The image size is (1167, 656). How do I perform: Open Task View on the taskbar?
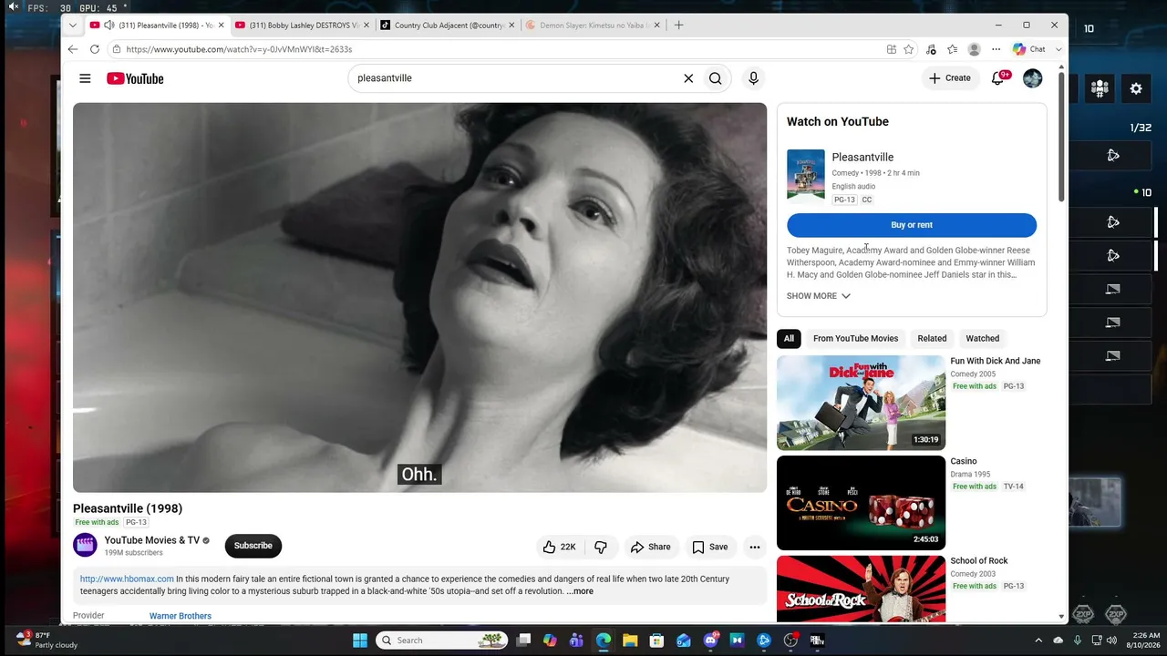click(523, 641)
